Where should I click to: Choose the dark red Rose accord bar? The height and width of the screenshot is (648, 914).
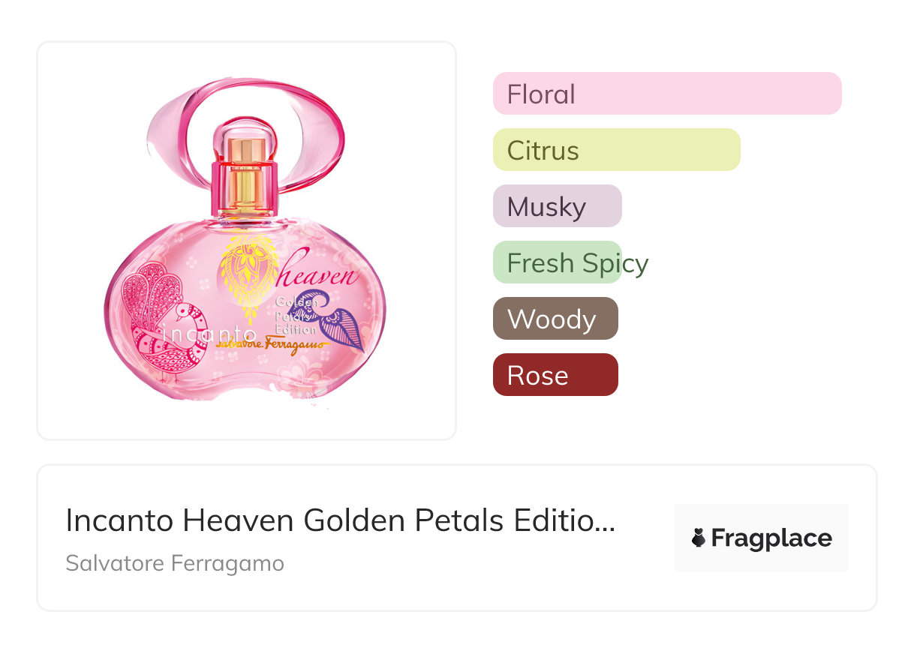pyautogui.click(x=555, y=375)
